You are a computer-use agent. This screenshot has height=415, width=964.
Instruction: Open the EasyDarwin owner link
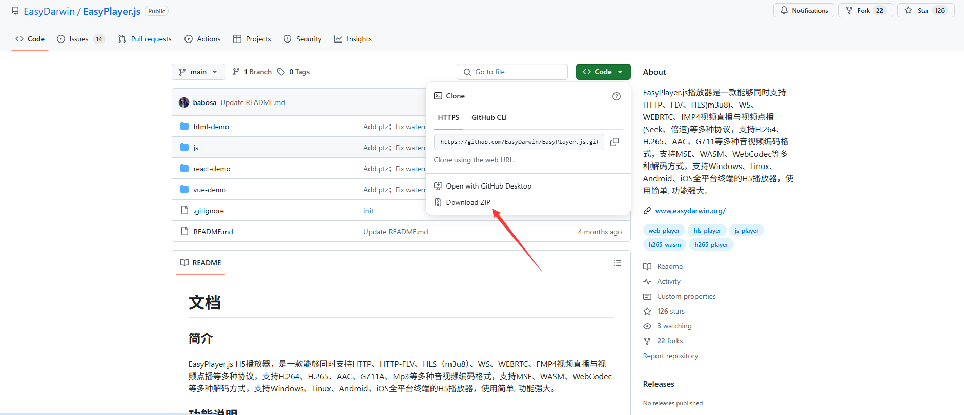[x=49, y=11]
